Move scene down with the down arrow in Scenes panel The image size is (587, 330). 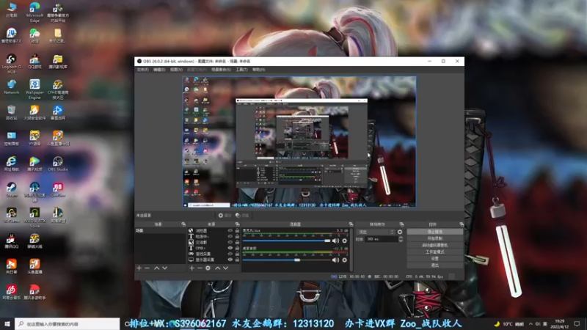click(x=164, y=268)
